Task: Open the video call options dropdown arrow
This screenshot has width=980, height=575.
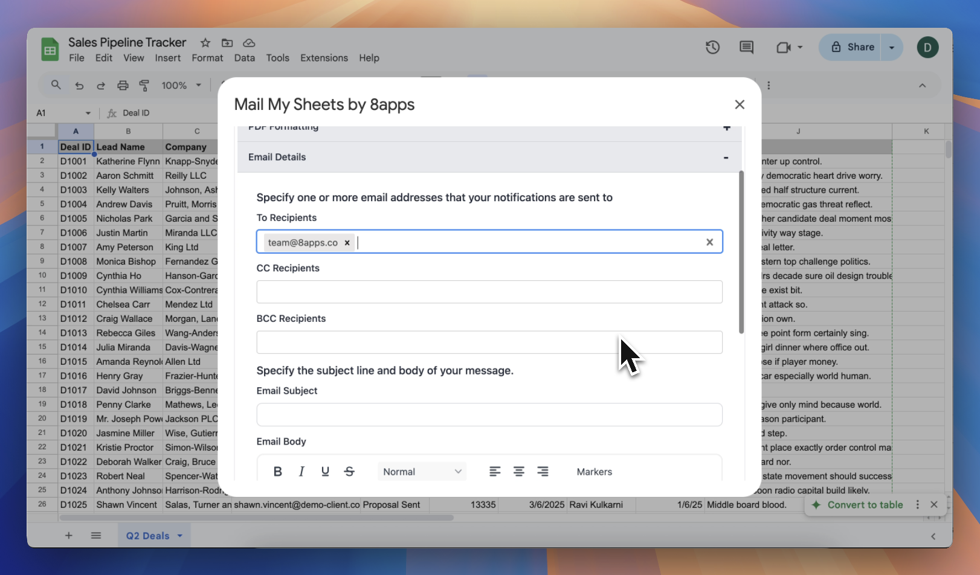Action: tap(801, 47)
